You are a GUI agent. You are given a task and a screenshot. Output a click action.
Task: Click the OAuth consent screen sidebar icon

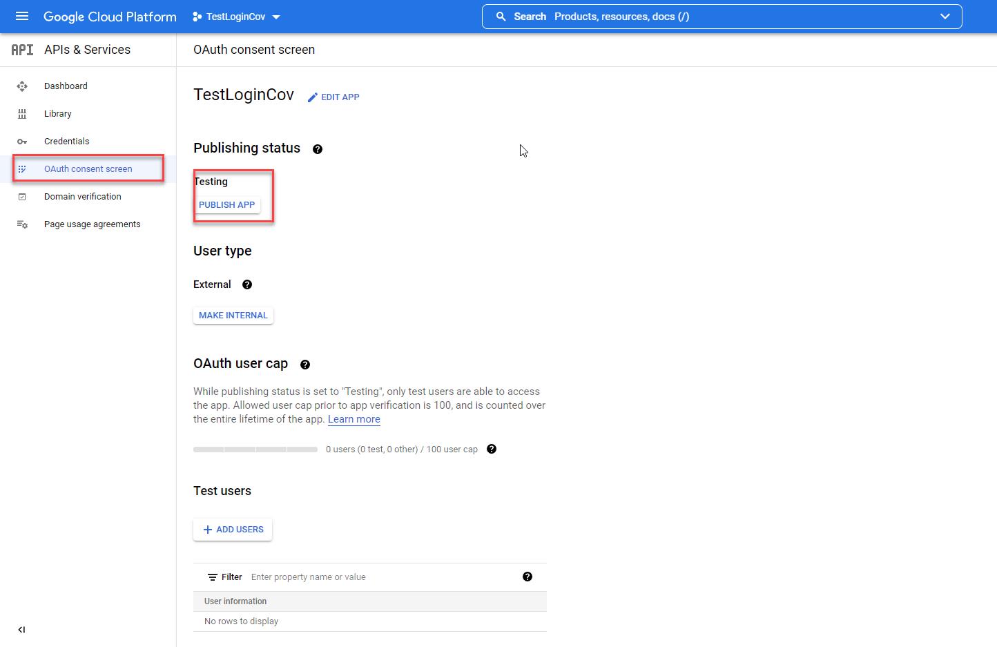22,169
